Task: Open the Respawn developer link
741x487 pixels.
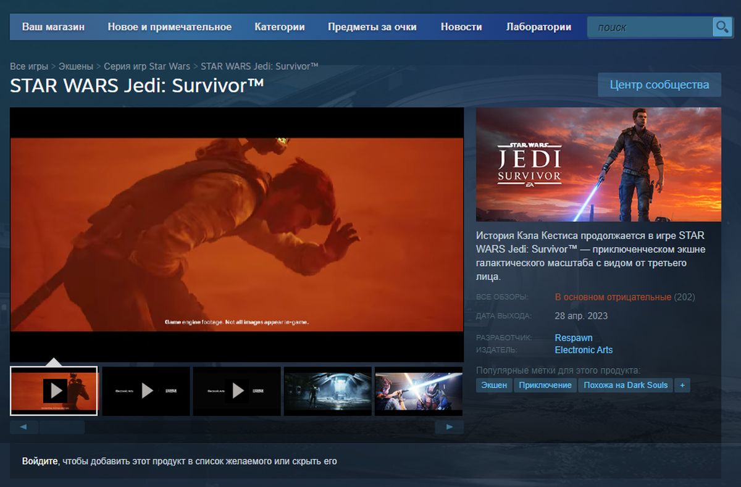Action: 574,338
